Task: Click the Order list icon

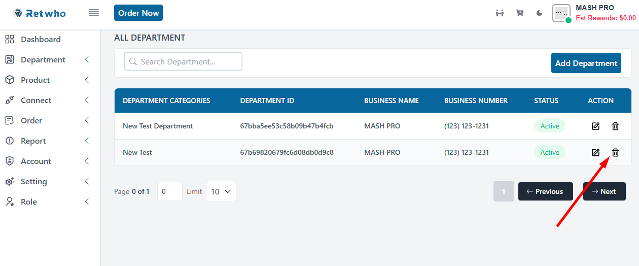Action: click(10, 120)
